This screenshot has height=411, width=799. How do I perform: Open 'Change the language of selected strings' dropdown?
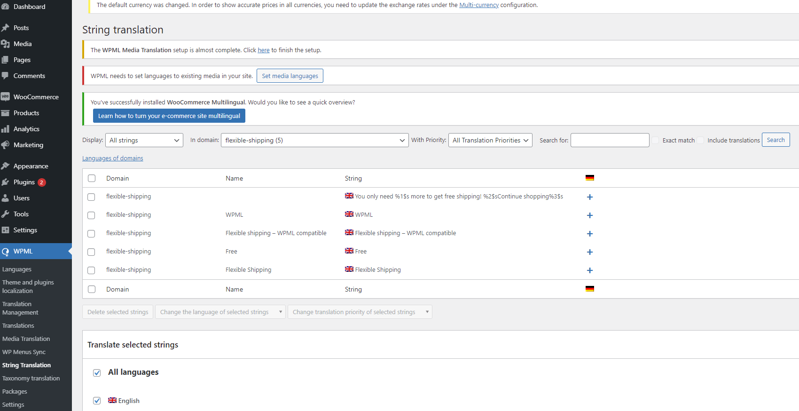pos(220,312)
